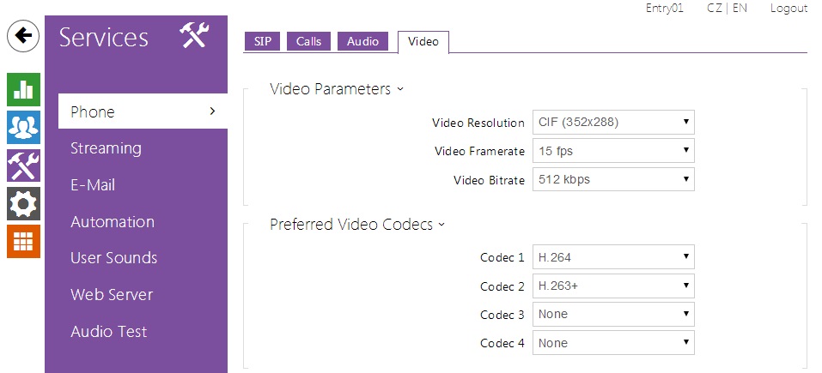
Task: Click the Services header wrench-hammer icon
Action: (x=194, y=36)
